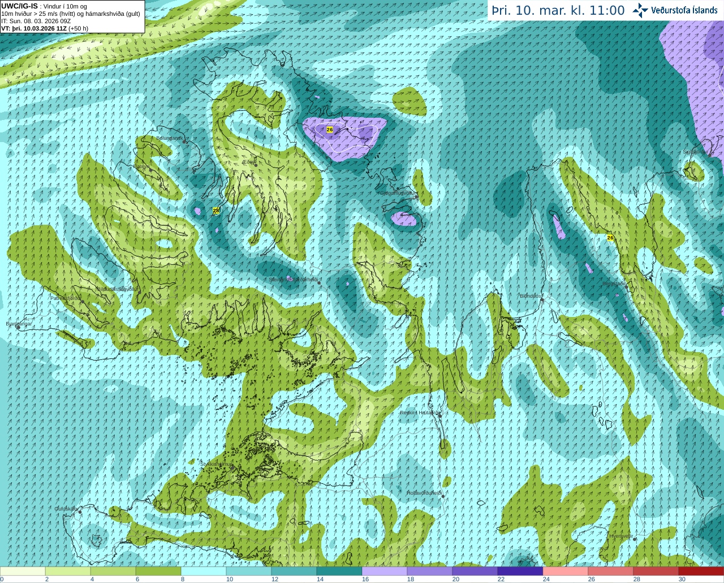The height and width of the screenshot is (583, 724).
Task: Click the Bolungarvík station marker
Action: coord(184,141)
